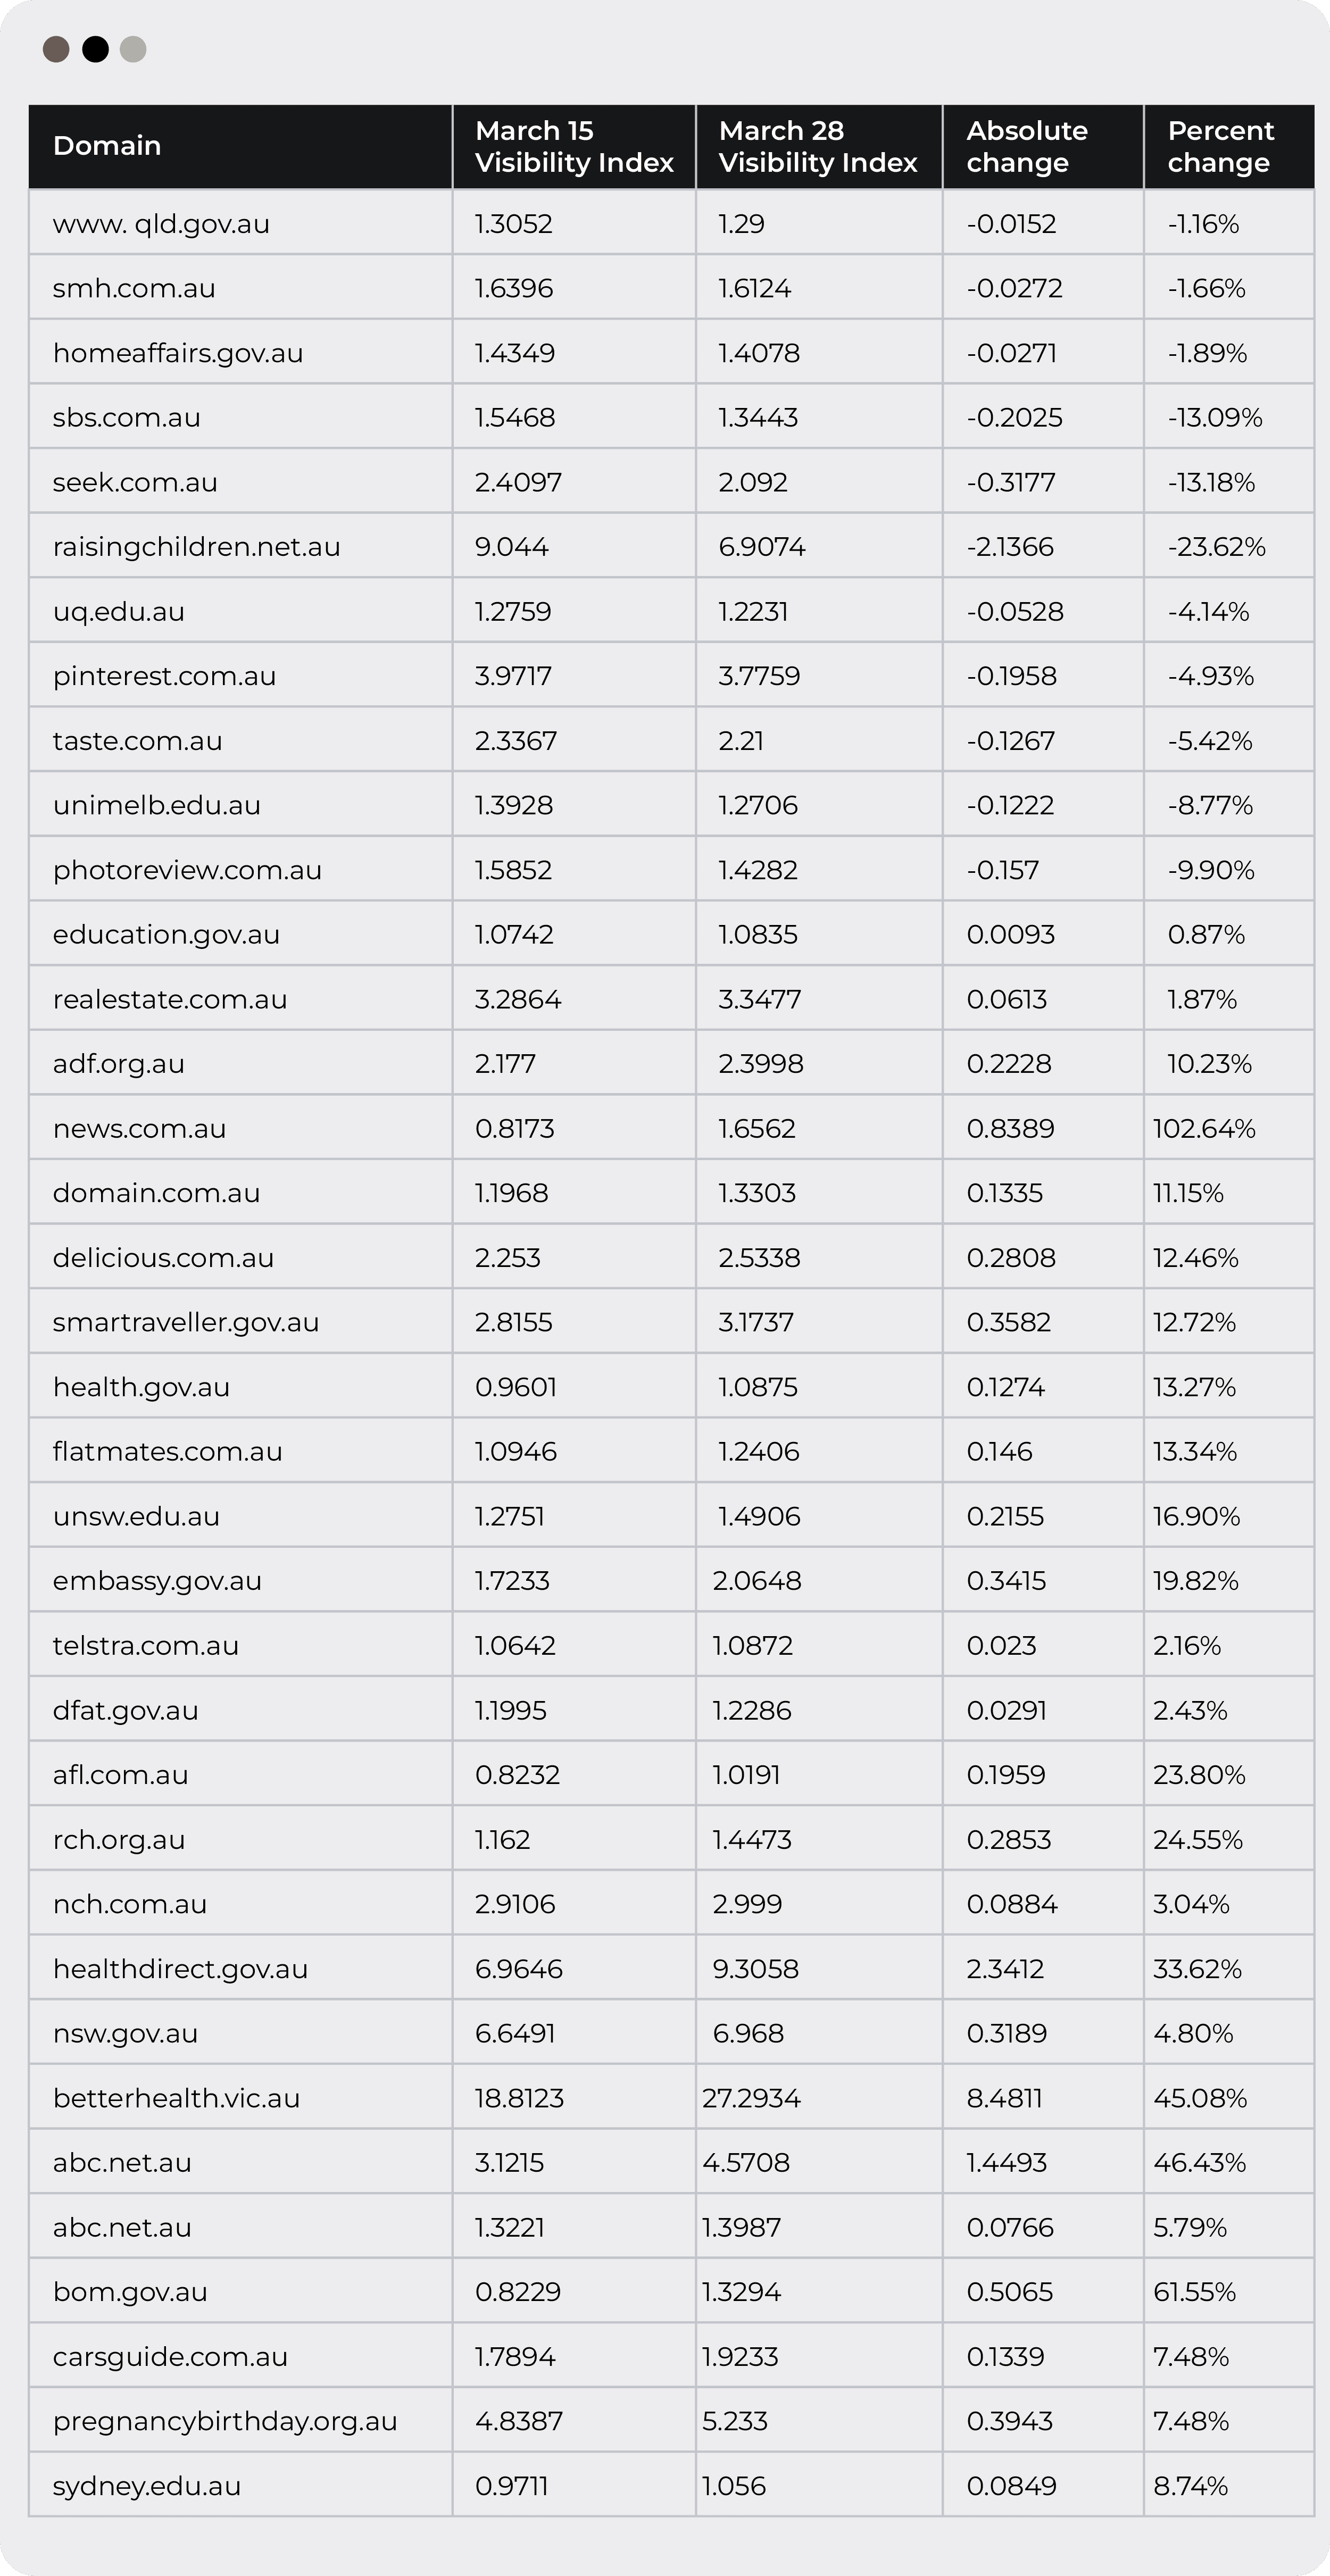1330x2576 pixels.
Task: Select the news.com.au domain row
Action: click(x=139, y=1128)
